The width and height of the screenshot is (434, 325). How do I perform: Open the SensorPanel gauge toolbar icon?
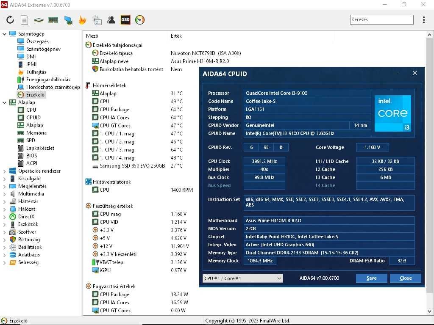140,20
